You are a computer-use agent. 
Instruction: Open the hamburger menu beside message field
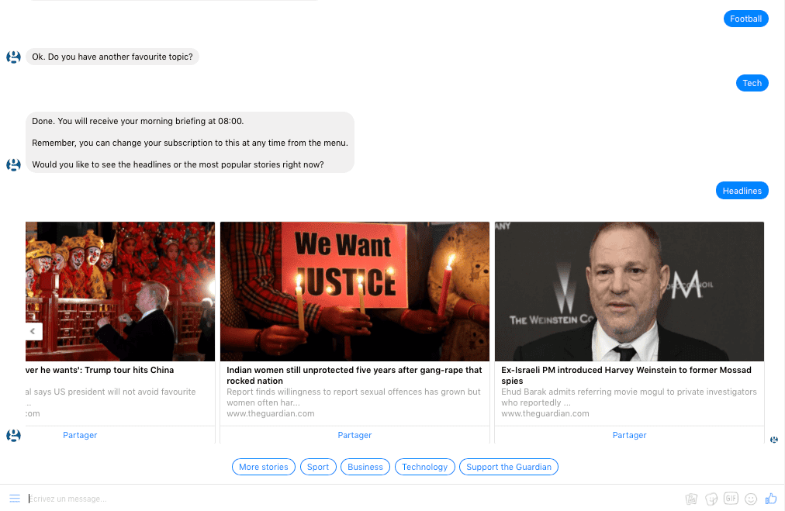coord(15,499)
